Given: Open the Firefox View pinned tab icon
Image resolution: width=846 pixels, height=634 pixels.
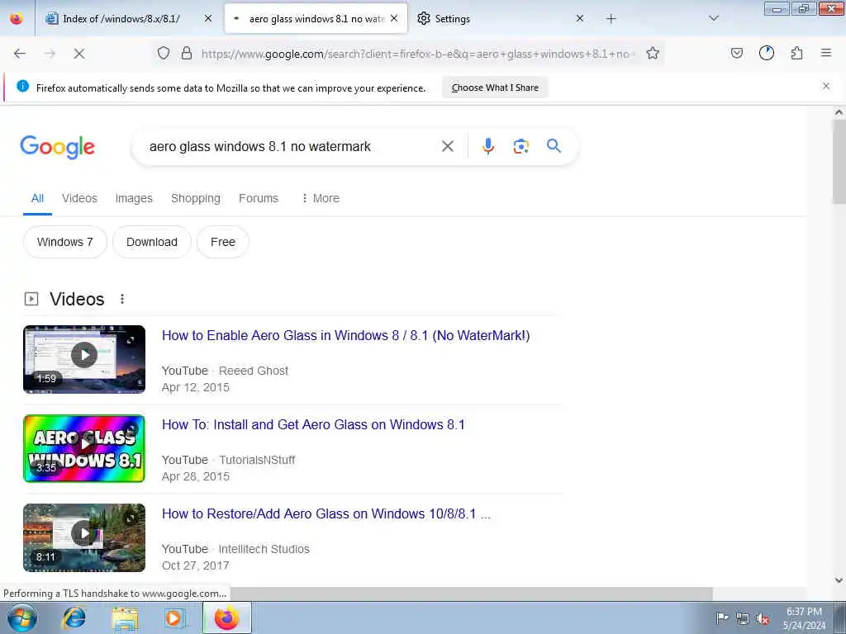Looking at the screenshot, I should (17, 19).
